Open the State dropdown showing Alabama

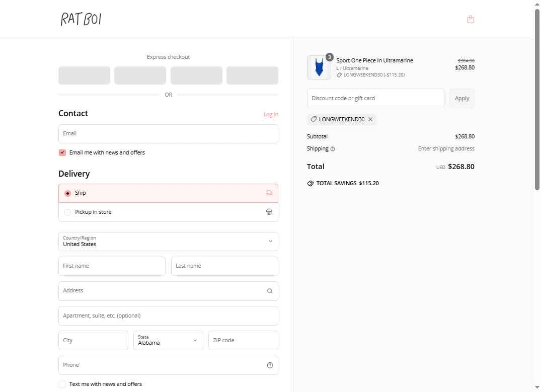coord(169,340)
